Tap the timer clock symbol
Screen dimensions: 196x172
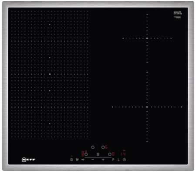pyautogui.click(x=124, y=160)
